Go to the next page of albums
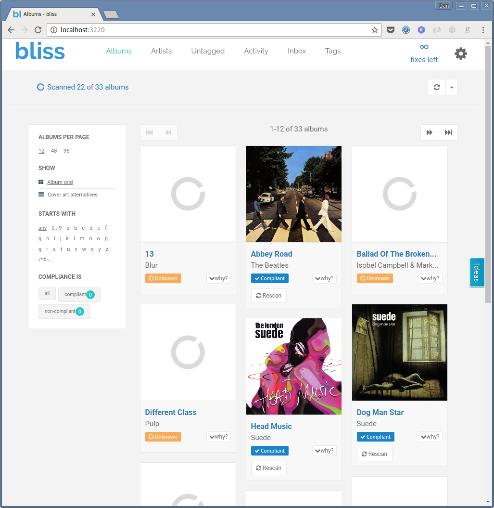 [430, 132]
